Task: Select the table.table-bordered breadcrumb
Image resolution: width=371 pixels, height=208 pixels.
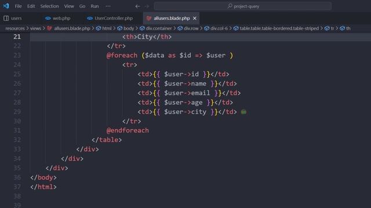Action: point(279,28)
